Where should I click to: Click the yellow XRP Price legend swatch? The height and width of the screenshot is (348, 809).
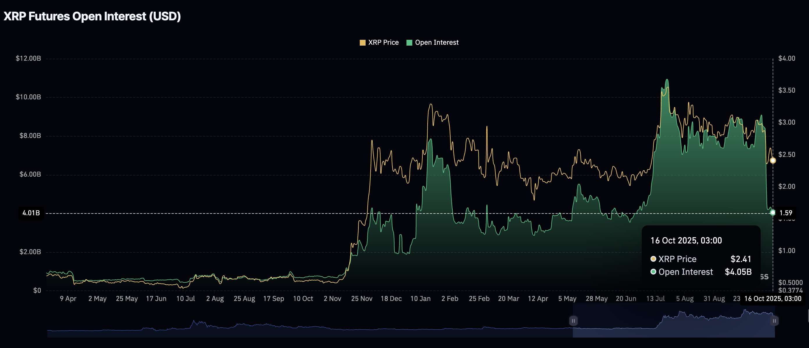tap(362, 43)
